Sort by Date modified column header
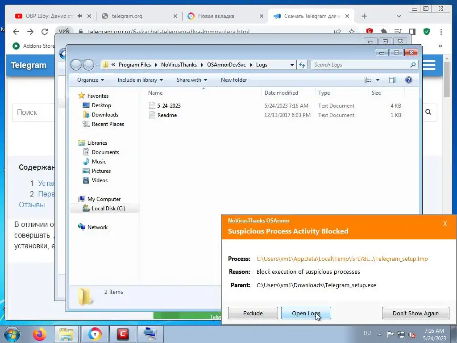457x343 pixels. 281,93
